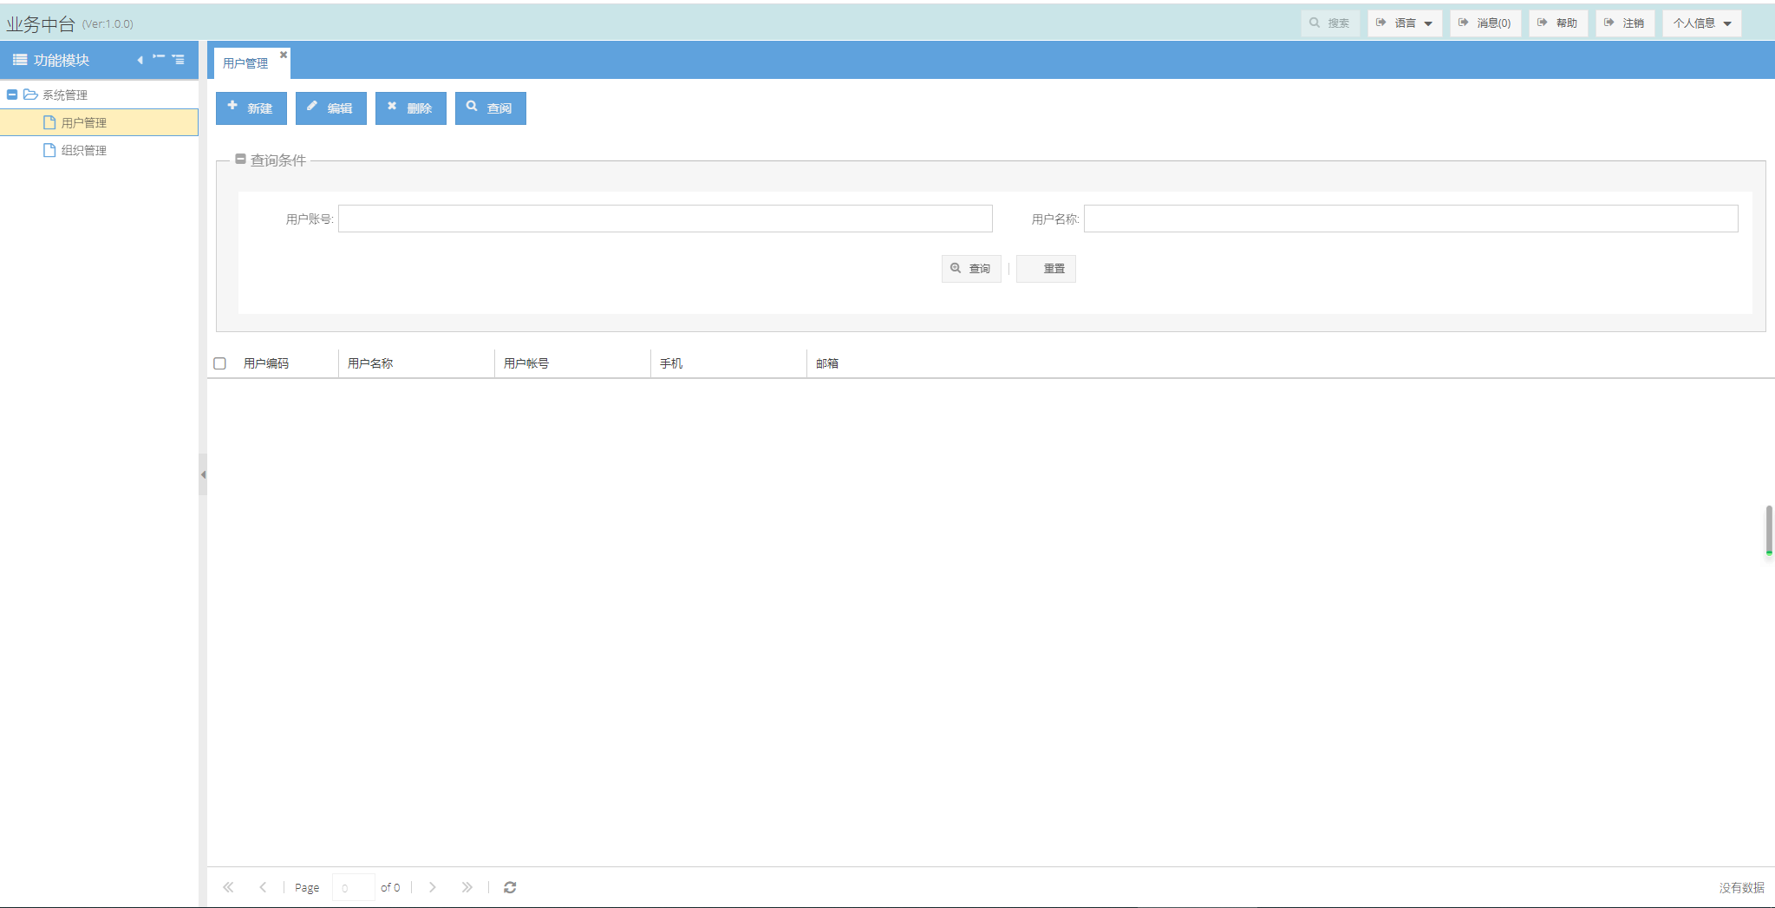Collapse the 查询条件 fieldset
The image size is (1775, 908).
click(x=240, y=160)
